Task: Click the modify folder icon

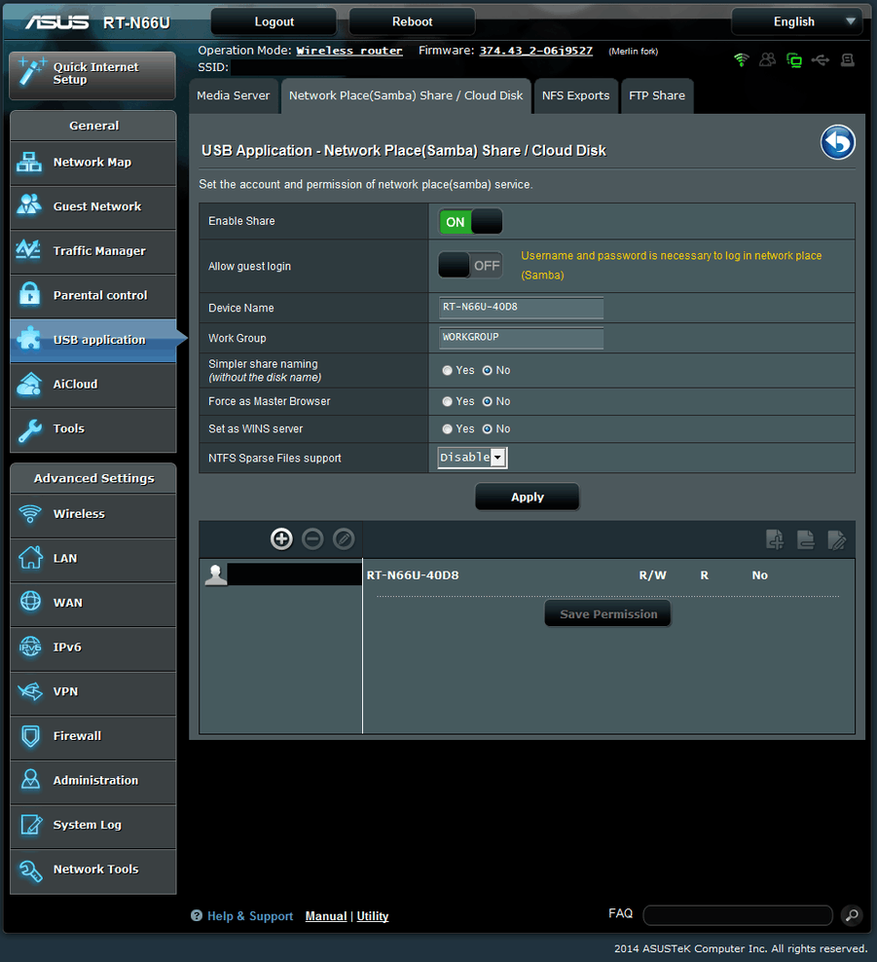Action: click(836, 539)
